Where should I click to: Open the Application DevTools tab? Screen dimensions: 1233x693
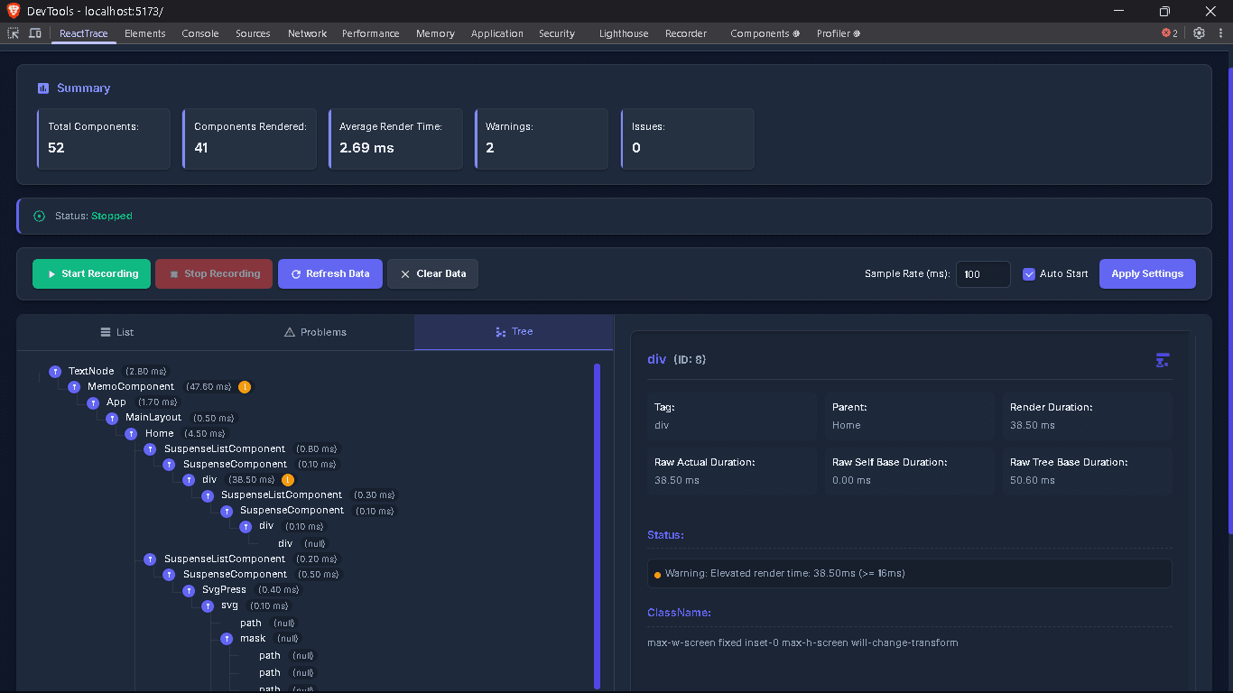tap(496, 33)
